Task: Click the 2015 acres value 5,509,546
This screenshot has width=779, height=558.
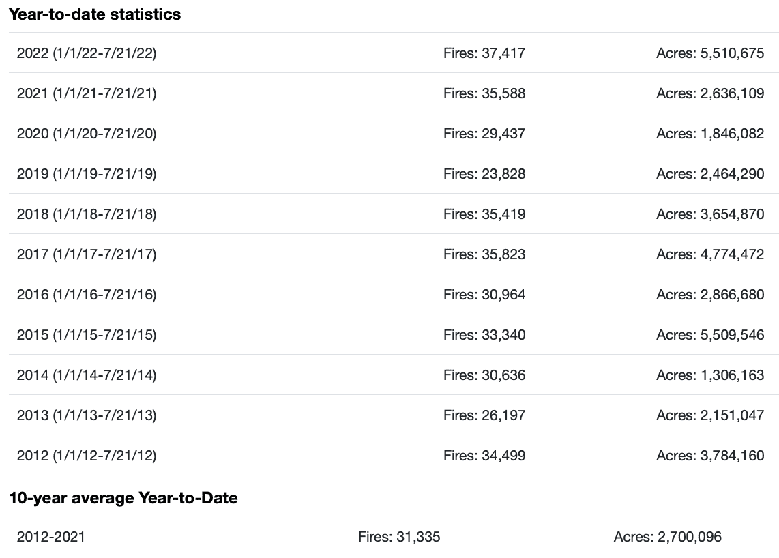Action: 710,335
